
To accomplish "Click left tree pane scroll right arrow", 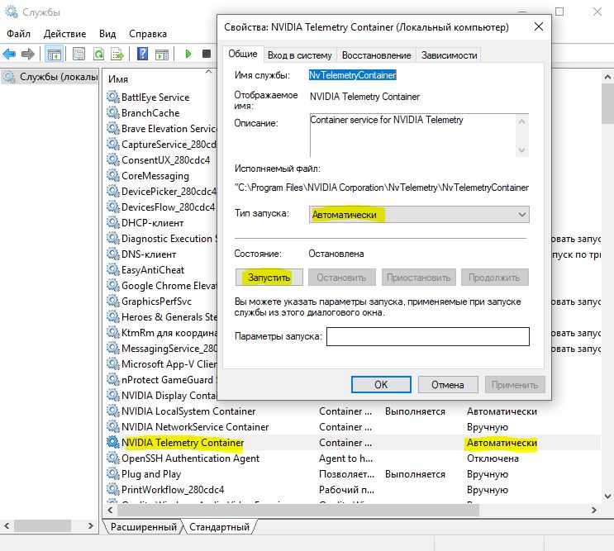I will 90,525.
